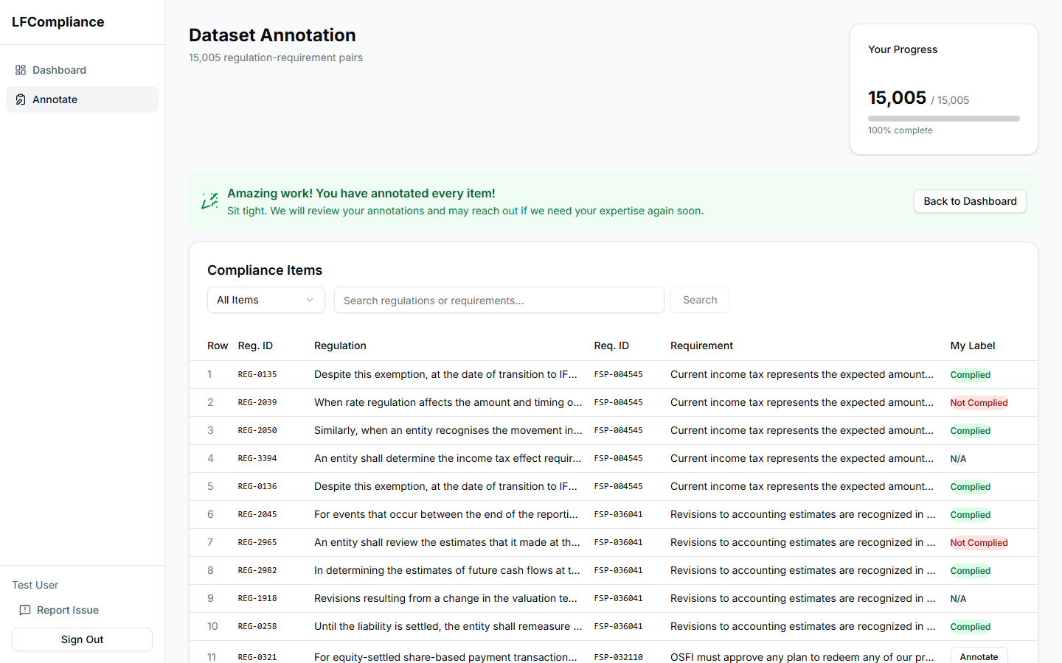Click the regulations search input field

coord(499,300)
